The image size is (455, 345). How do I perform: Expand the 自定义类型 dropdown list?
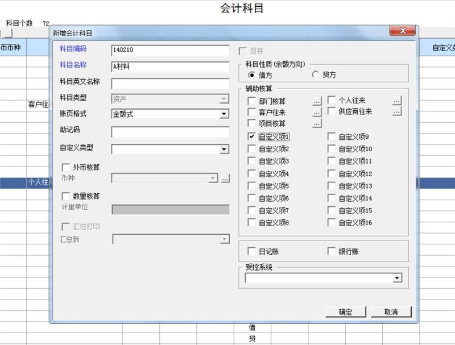[x=224, y=149]
